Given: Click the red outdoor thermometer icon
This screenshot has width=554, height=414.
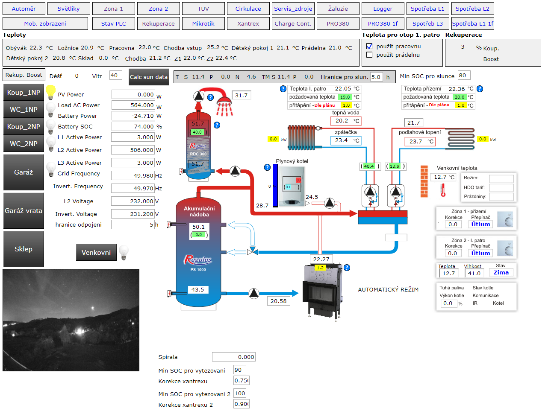Looking at the screenshot, I should point(443,190).
